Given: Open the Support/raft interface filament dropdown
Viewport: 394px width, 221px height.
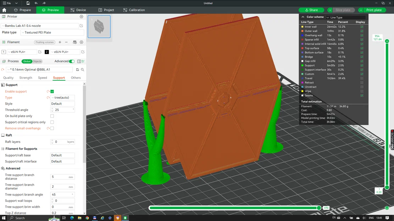Looking at the screenshot, I should [x=62, y=162].
